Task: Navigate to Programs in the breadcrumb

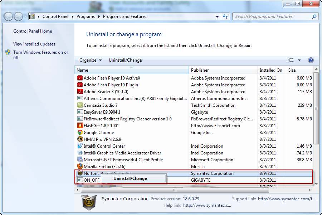Action: pyautogui.click(x=86, y=16)
